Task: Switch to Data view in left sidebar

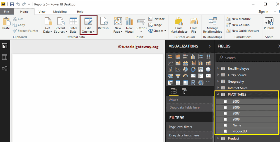Action: point(5,57)
